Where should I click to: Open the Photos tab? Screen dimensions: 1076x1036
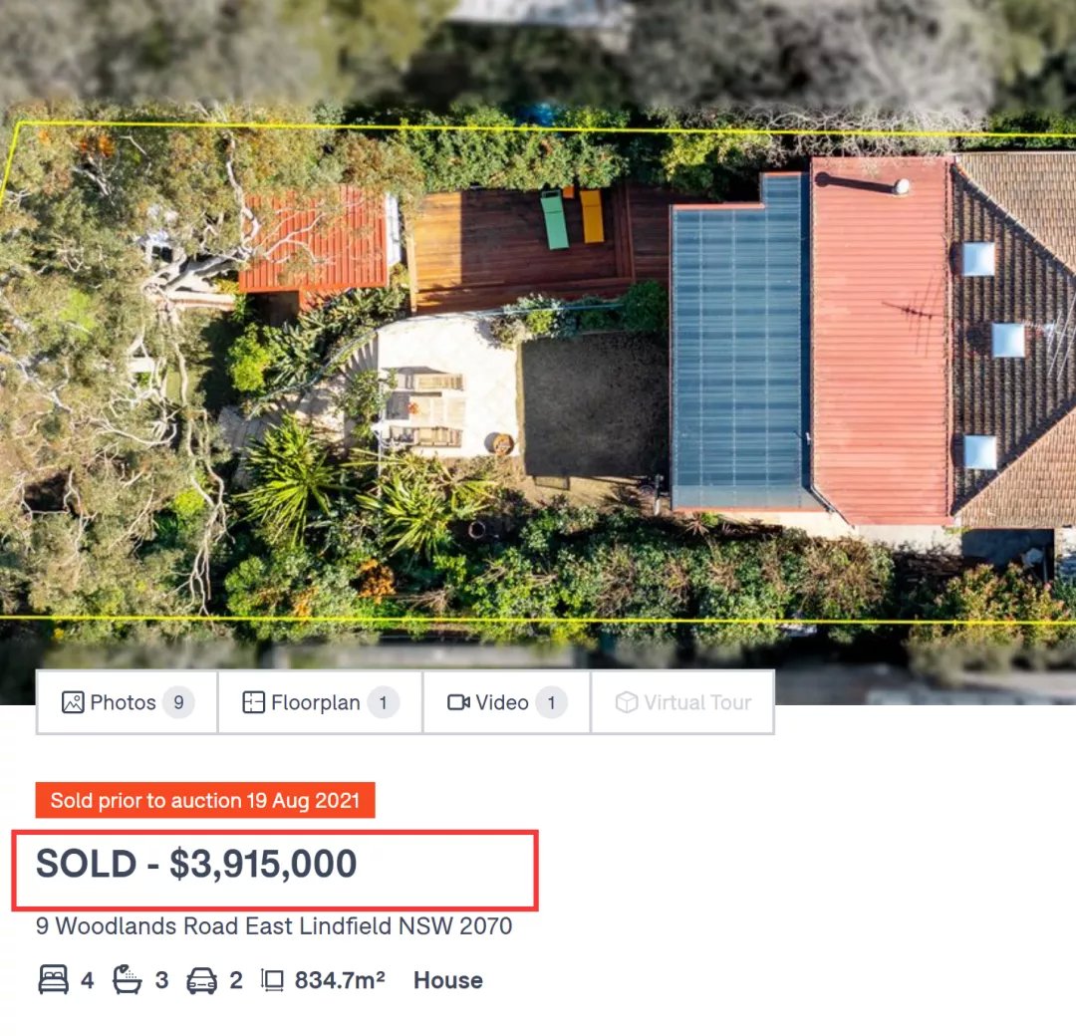(x=127, y=702)
